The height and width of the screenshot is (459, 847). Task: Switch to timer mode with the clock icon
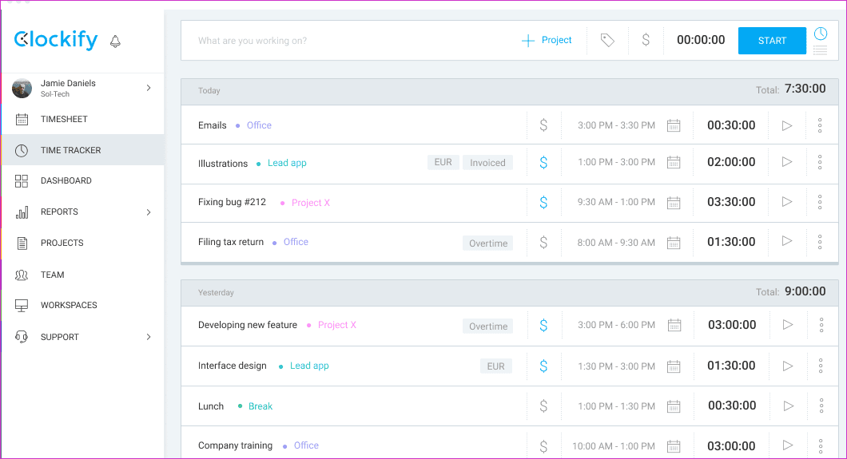pyautogui.click(x=821, y=34)
